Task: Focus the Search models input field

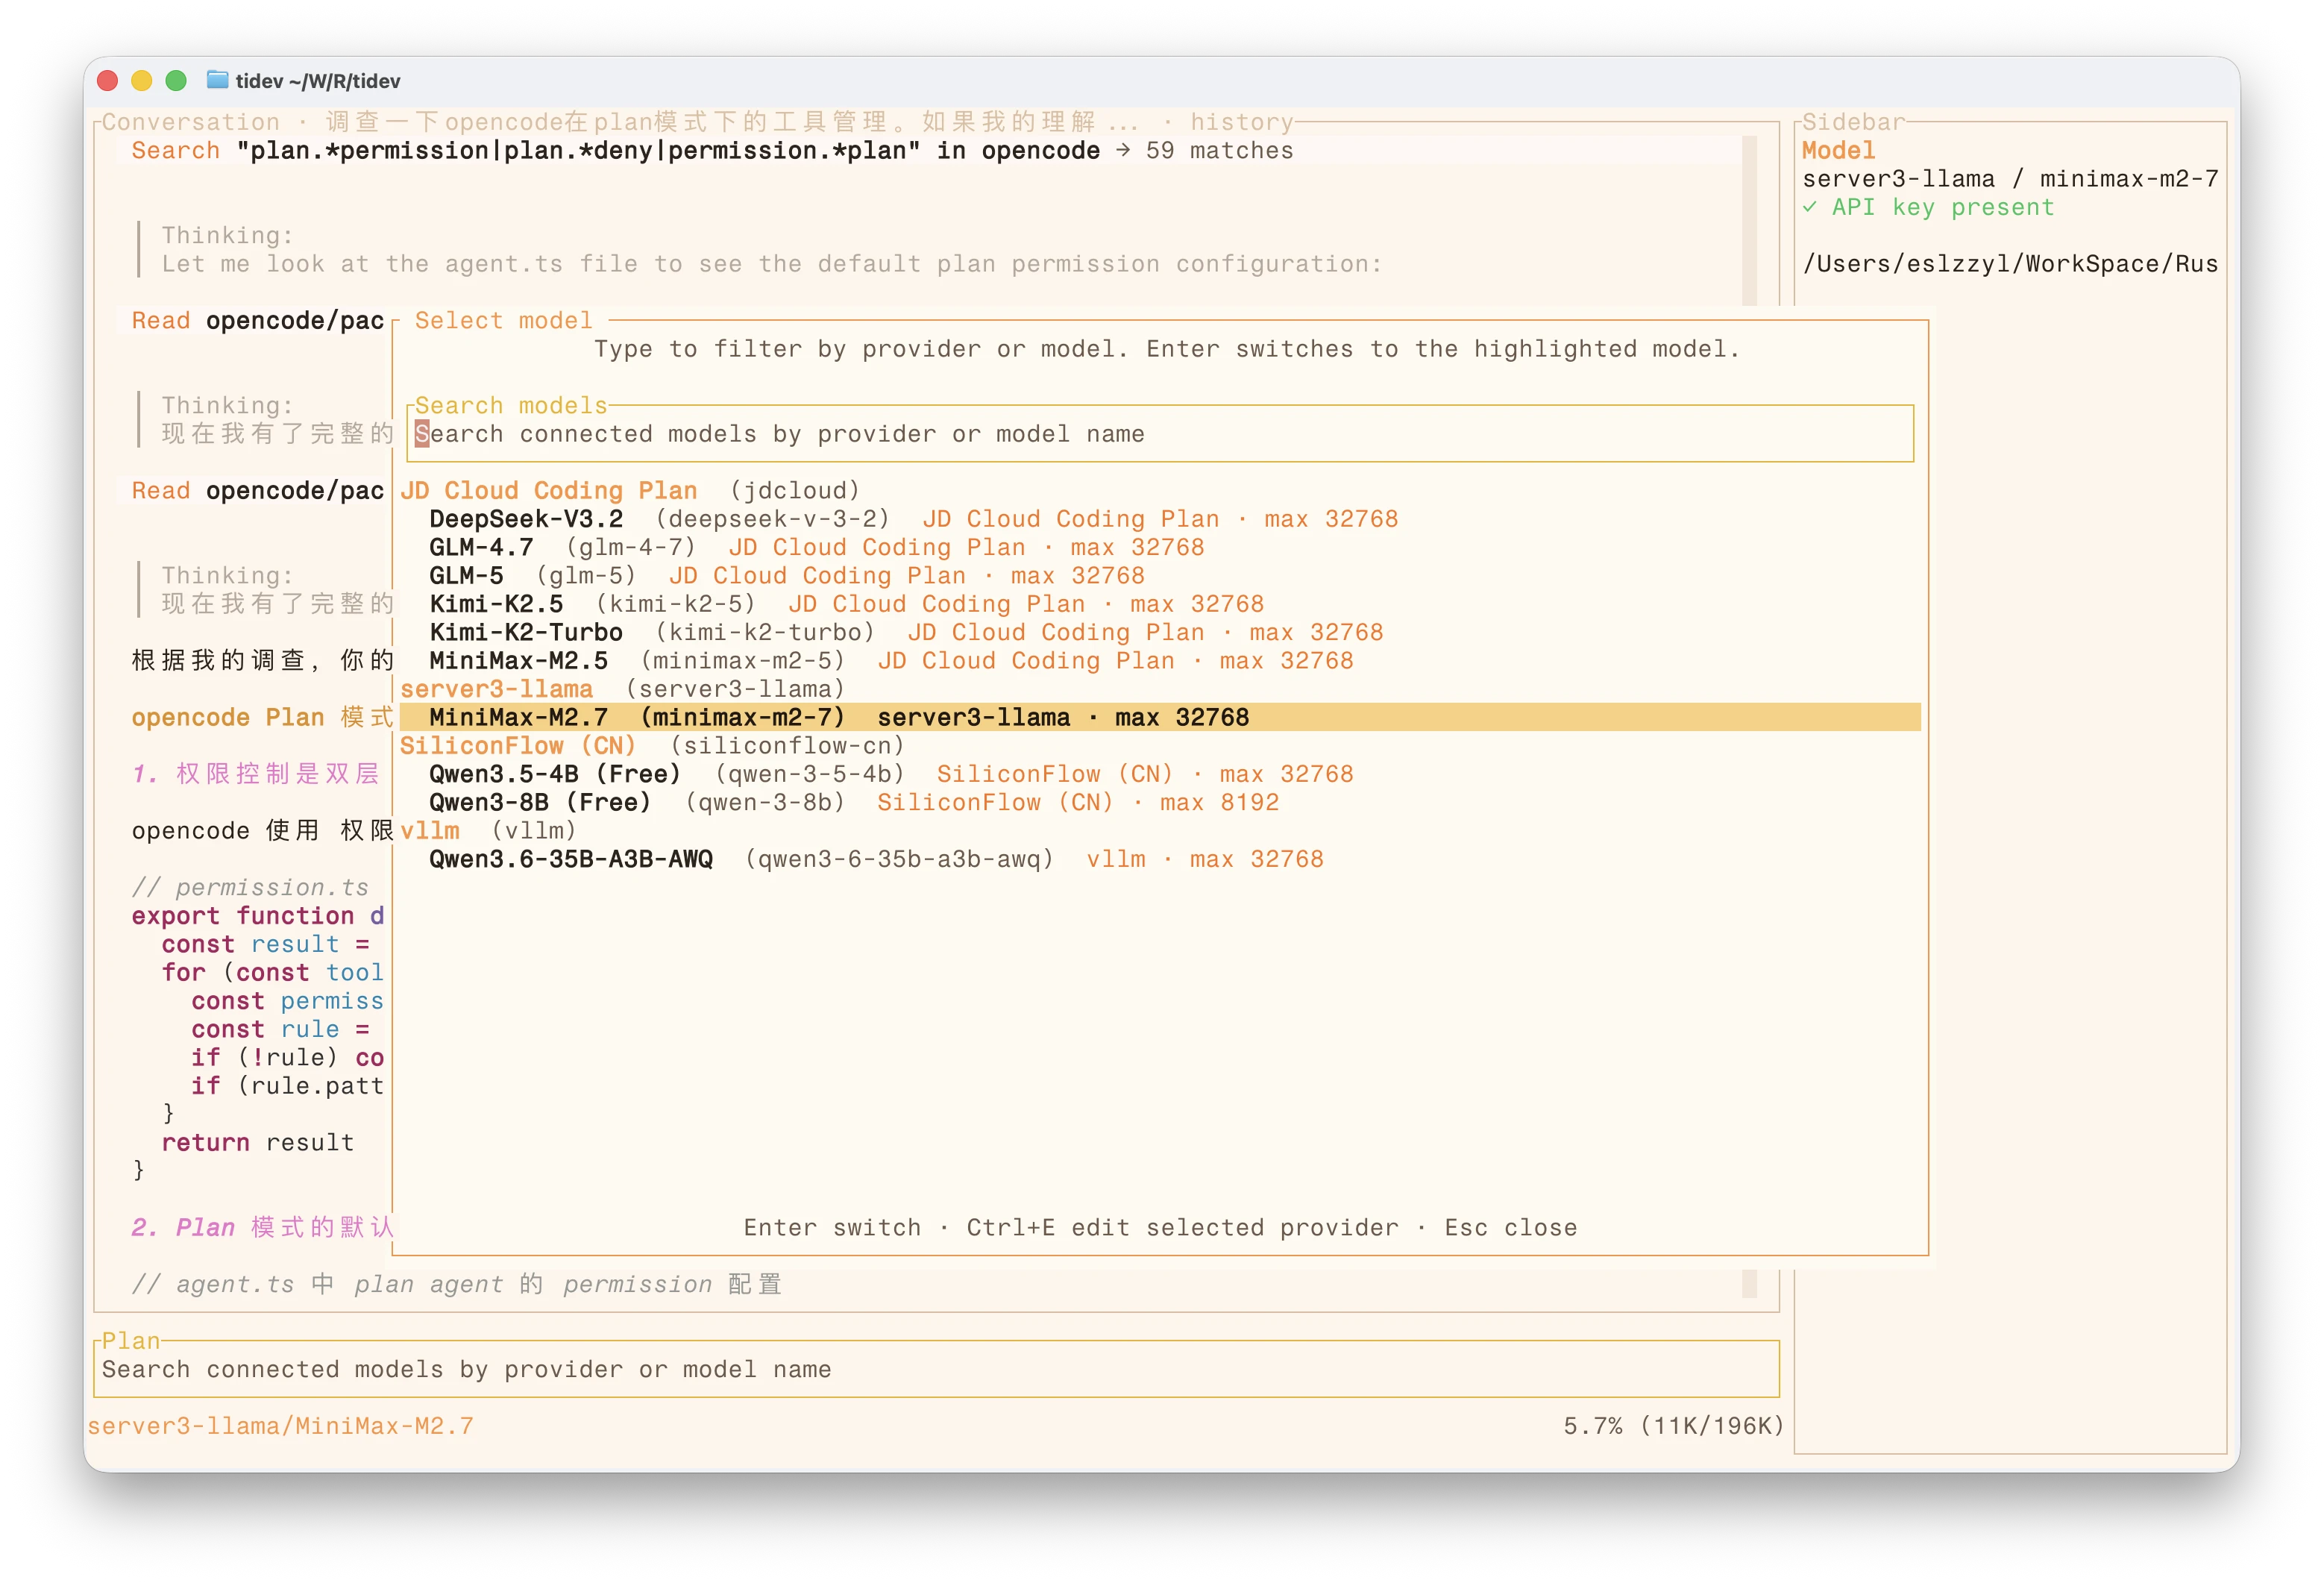Action: click(x=1158, y=434)
